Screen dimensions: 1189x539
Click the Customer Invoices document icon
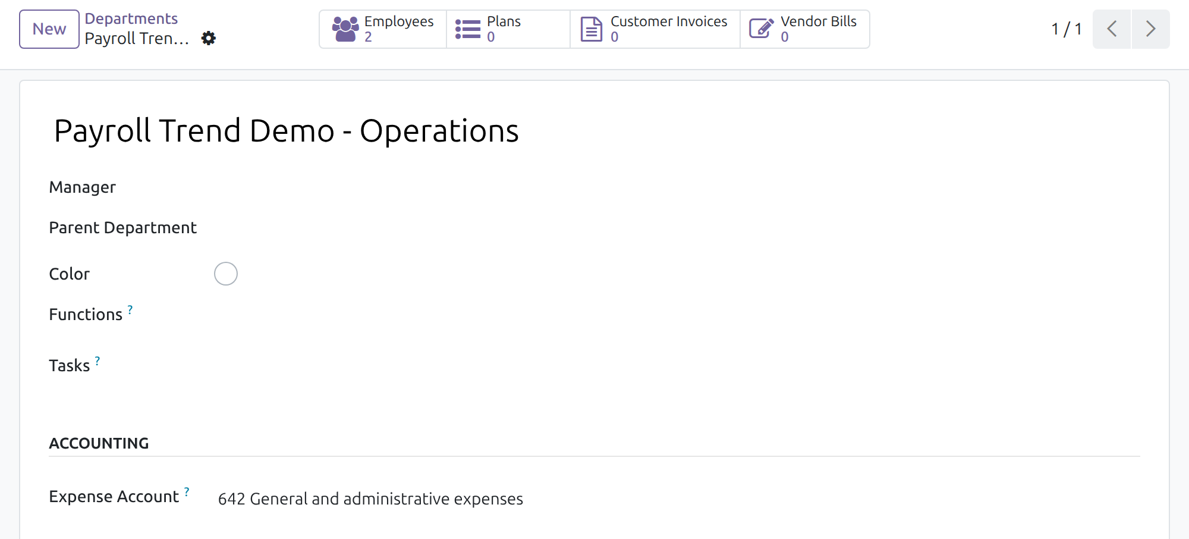591,29
